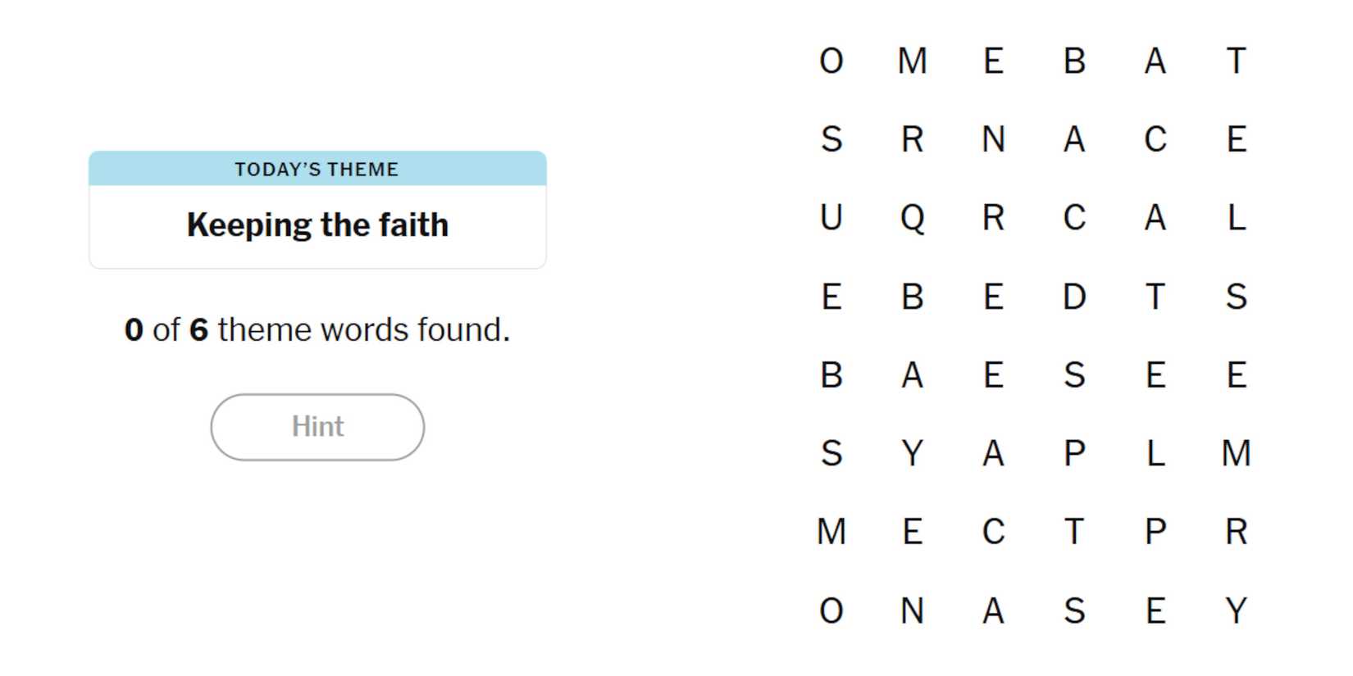Screen dimensions: 1353x676
Task: Click the Hint button
Action: tap(317, 427)
